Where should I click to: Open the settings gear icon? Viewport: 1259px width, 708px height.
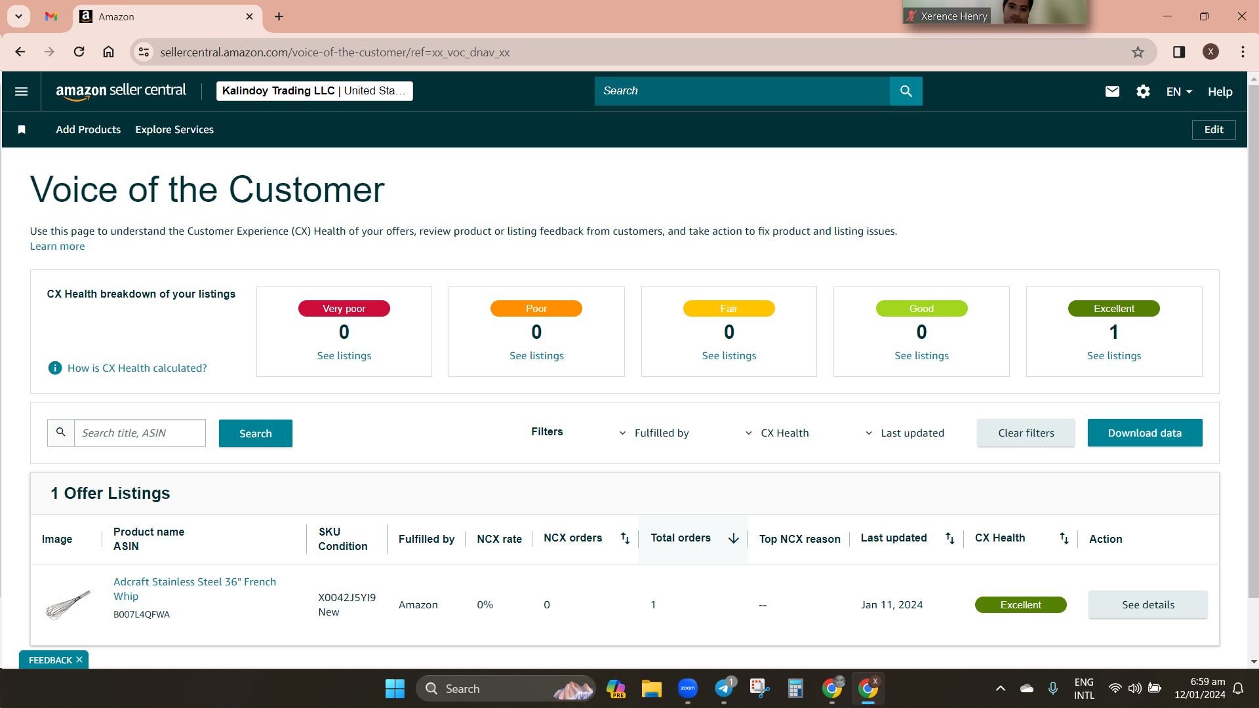(x=1143, y=92)
